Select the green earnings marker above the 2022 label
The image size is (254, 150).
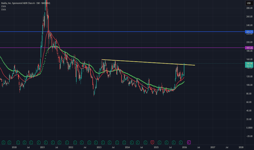(x=67, y=142)
